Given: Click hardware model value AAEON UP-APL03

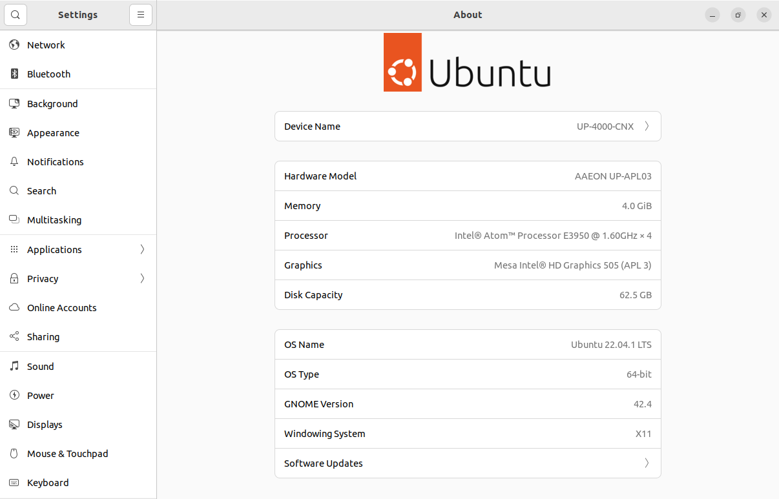Looking at the screenshot, I should [613, 176].
